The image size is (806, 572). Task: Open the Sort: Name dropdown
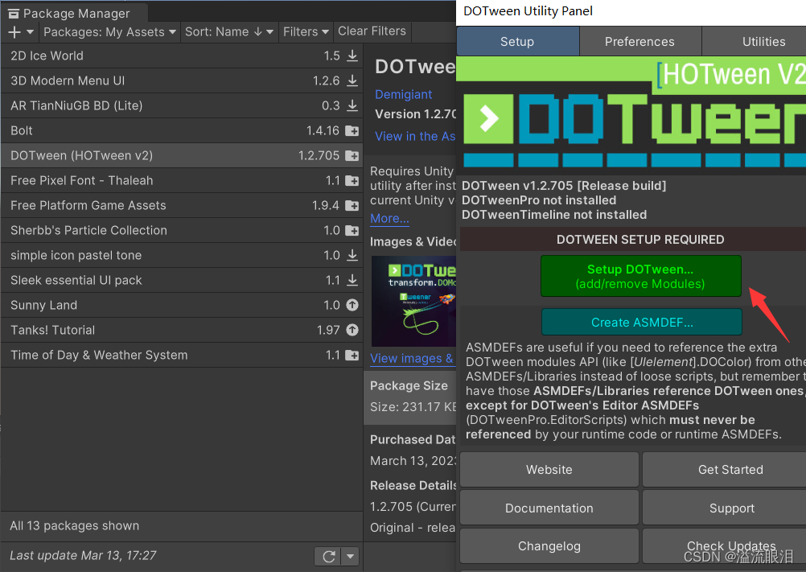(x=228, y=32)
